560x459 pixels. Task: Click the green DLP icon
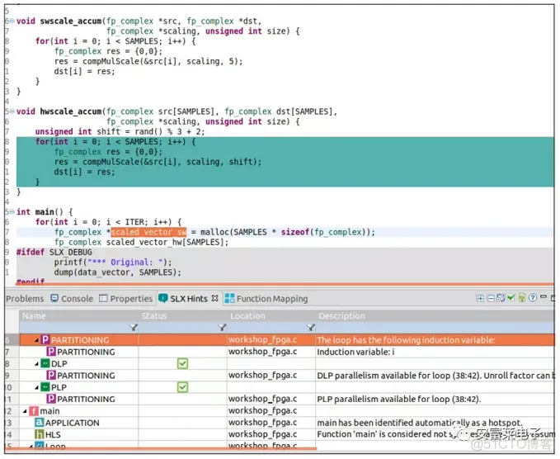click(x=45, y=363)
